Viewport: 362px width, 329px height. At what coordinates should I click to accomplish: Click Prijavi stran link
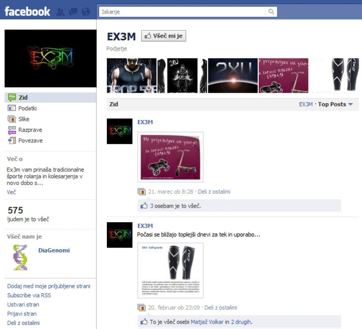22,314
